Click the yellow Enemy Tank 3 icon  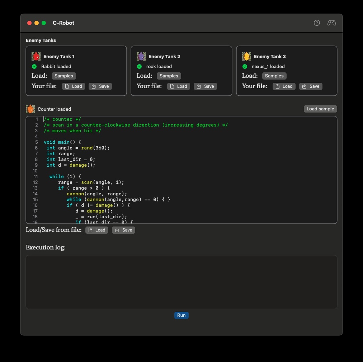(x=246, y=56)
